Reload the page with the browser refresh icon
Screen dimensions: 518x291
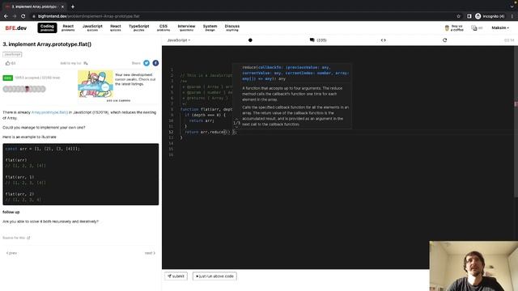[x=23, y=16]
